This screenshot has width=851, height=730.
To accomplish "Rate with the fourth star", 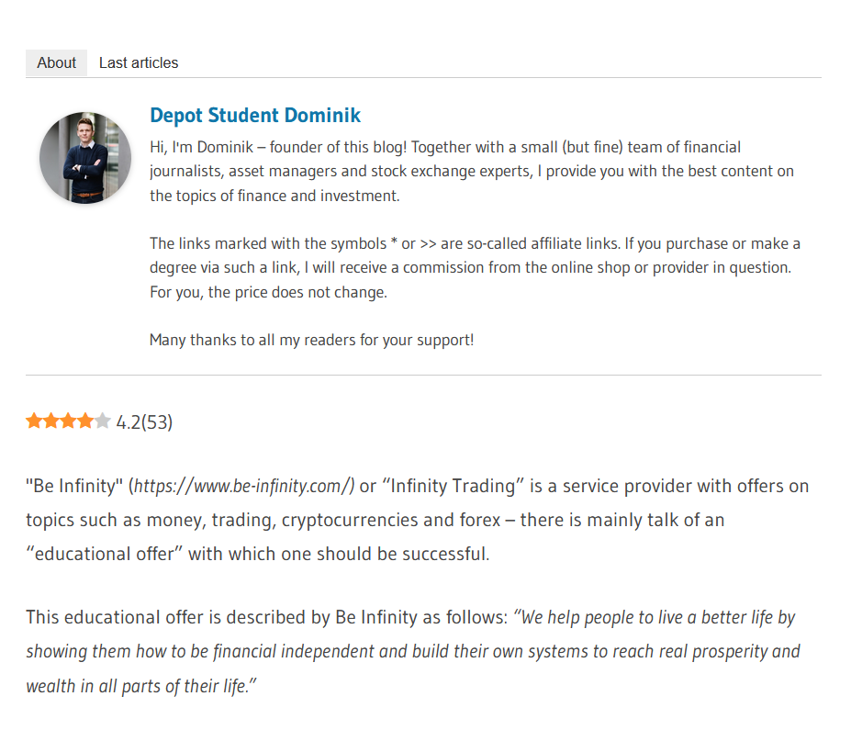I will point(85,421).
